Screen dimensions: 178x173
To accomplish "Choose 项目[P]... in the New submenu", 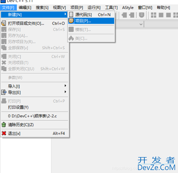I will [91, 21].
